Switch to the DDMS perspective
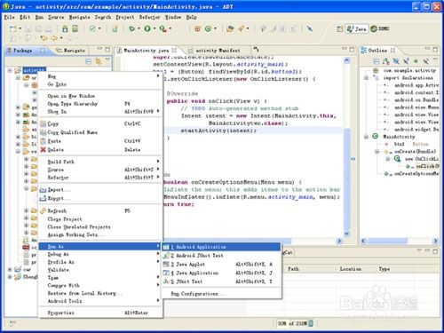 (x=380, y=28)
